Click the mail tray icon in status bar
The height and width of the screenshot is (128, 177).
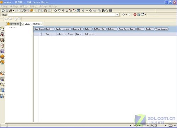coord(171,126)
